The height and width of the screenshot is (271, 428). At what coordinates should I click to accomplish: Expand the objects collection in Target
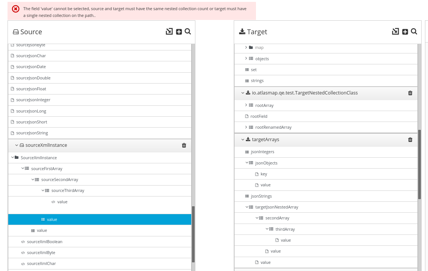pyautogui.click(x=246, y=58)
